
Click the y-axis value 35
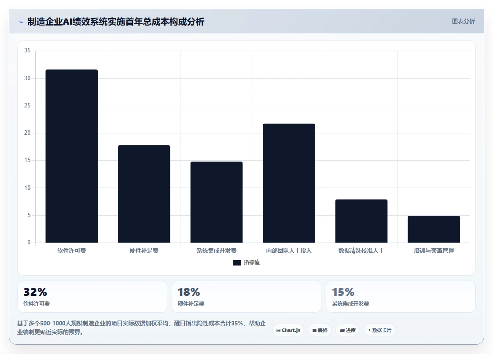click(x=27, y=50)
